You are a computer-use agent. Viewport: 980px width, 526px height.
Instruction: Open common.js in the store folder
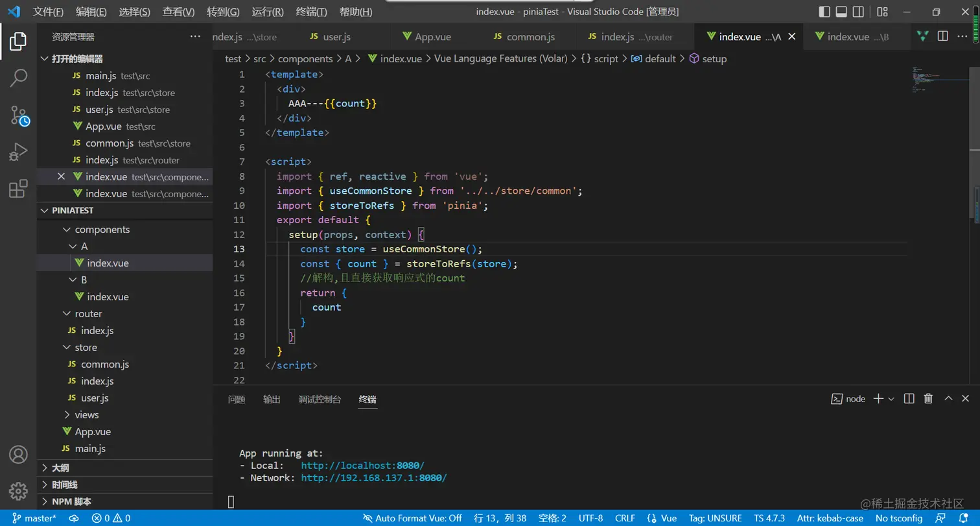point(104,365)
